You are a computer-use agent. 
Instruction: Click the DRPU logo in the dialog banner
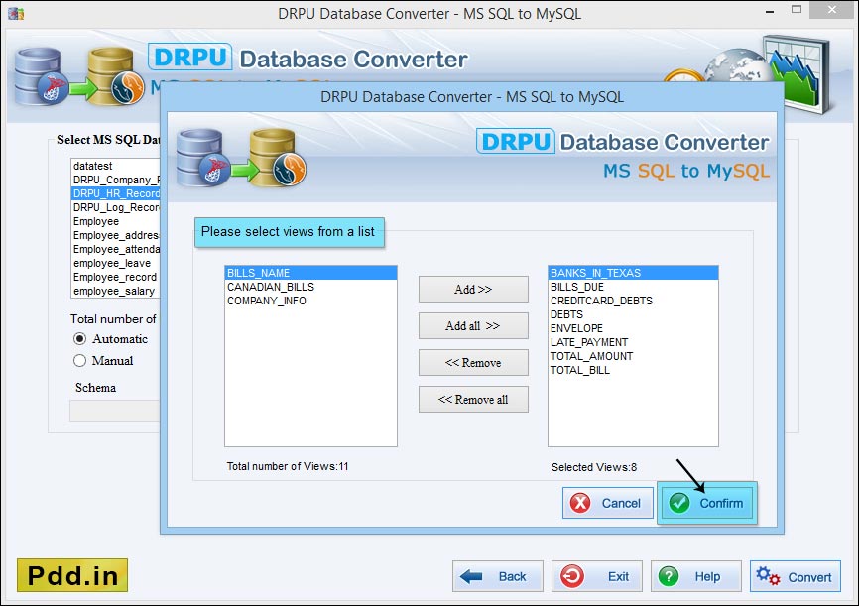point(516,142)
